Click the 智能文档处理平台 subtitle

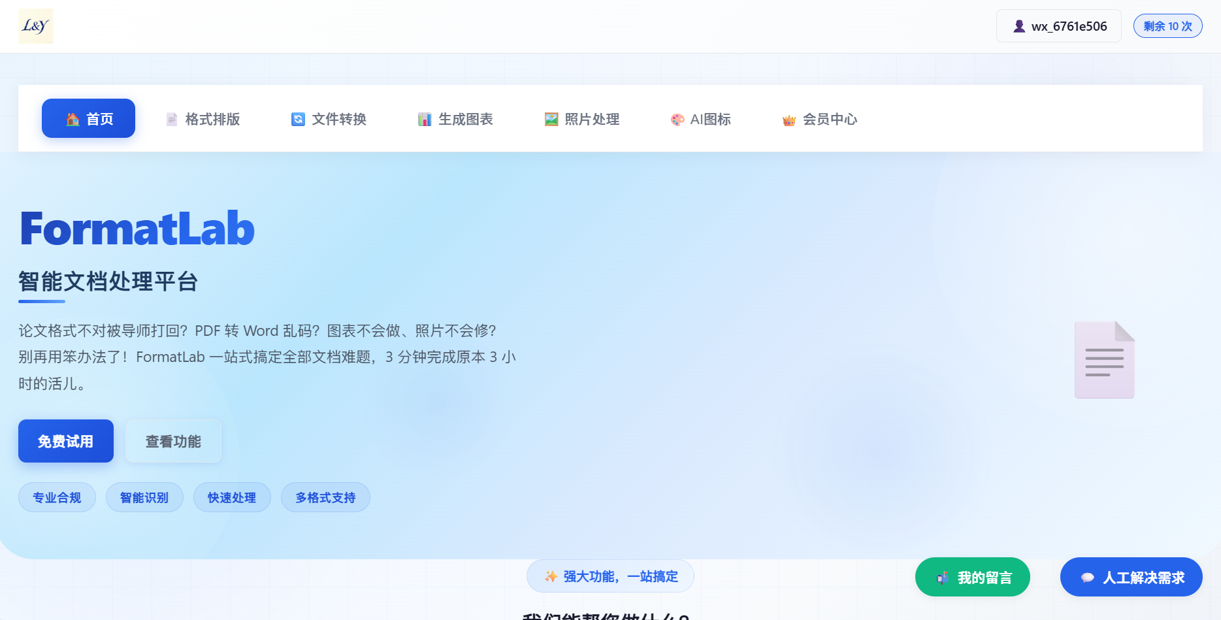pyautogui.click(x=108, y=282)
